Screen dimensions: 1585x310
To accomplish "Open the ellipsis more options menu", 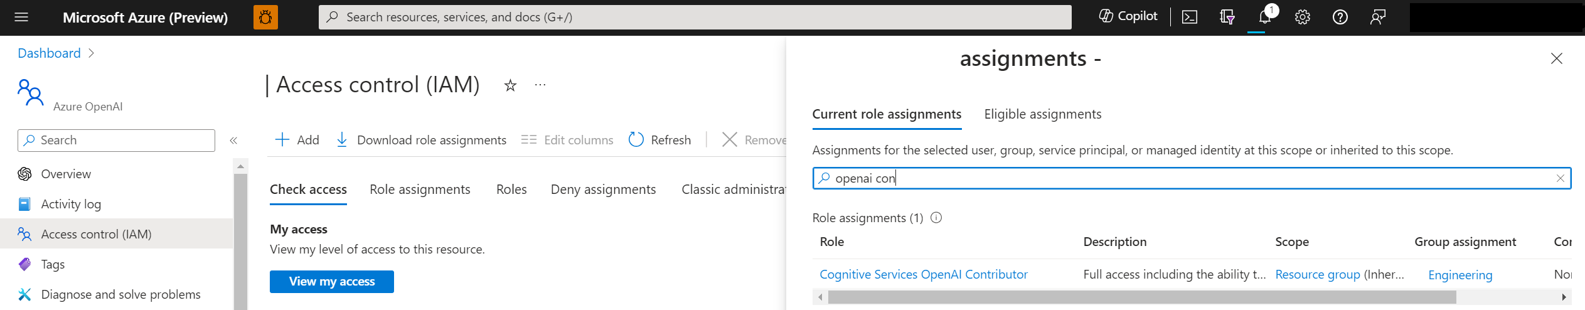I will 540,85.
